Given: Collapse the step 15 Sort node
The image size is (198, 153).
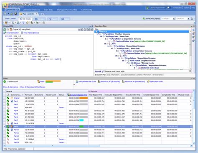Looking at the screenshot, I should pos(107,43).
